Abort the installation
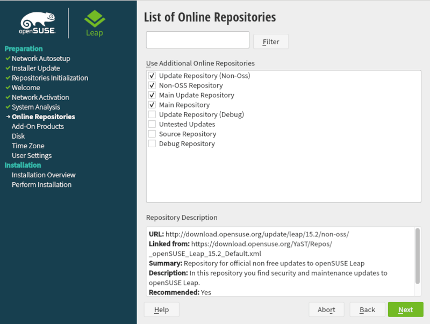This screenshot has width=430, height=324. pos(326,309)
